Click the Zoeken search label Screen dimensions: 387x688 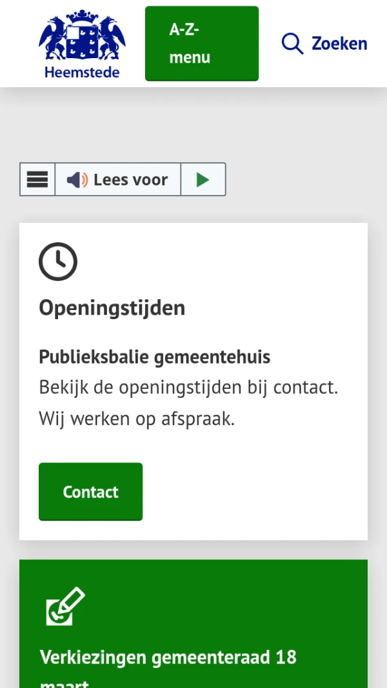coord(339,44)
